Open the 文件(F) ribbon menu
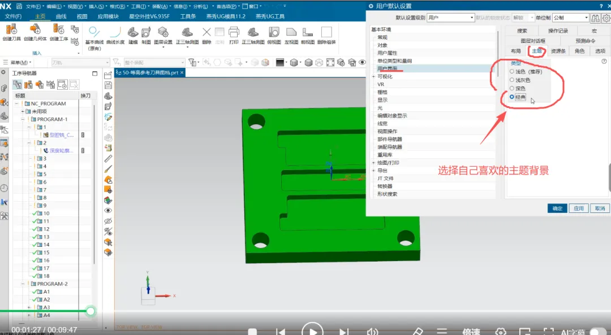The height and width of the screenshot is (335, 611). (13, 16)
